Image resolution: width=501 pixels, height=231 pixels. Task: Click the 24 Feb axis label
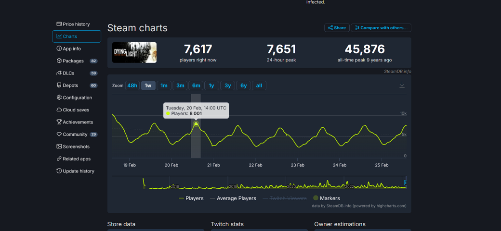pos(339,165)
